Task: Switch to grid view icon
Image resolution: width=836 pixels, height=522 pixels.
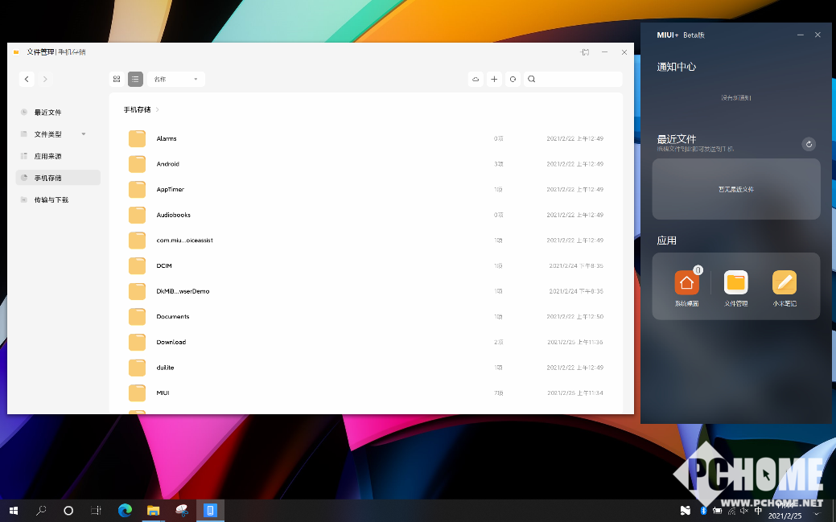Action: coord(117,79)
